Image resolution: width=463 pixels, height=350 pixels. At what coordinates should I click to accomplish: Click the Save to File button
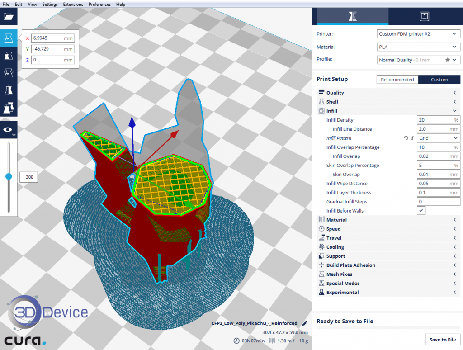coord(442,340)
